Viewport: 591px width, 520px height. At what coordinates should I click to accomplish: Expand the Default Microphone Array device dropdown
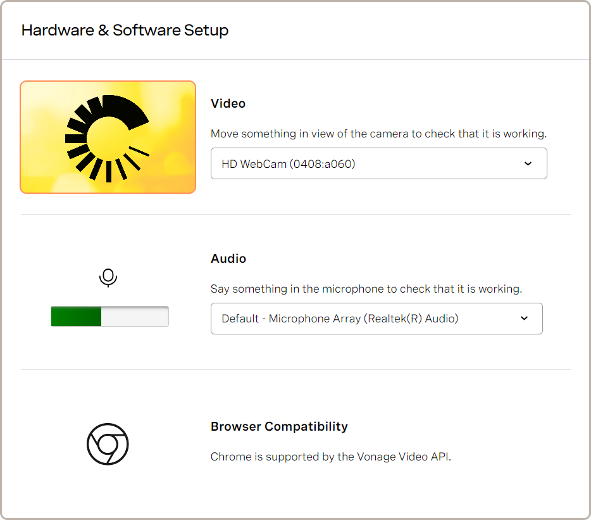pos(376,319)
